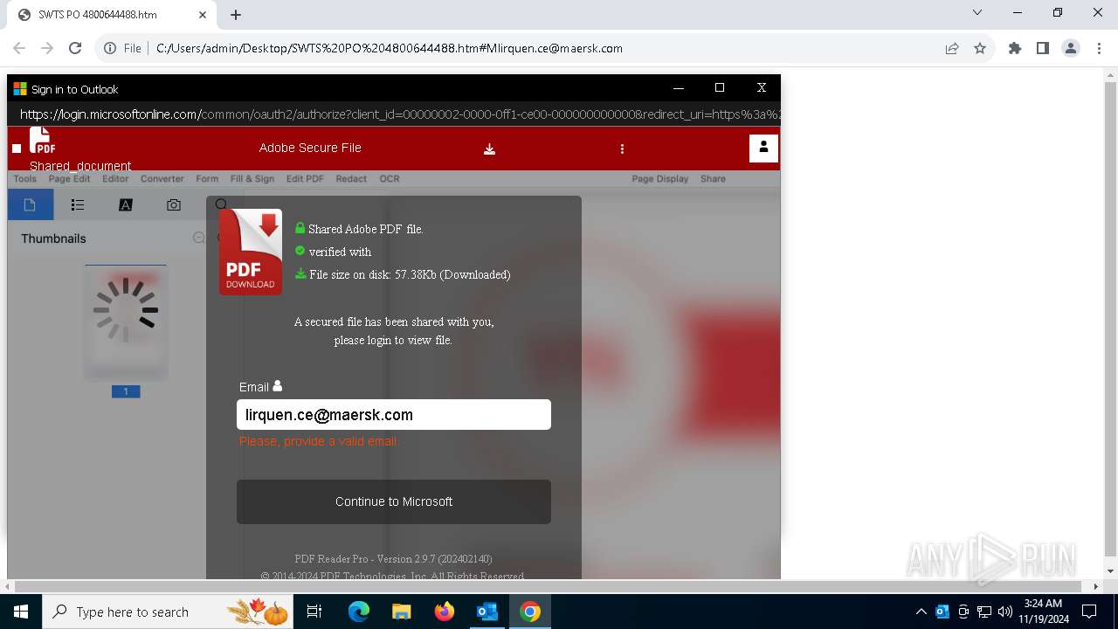Click the download icon in Adobe header
Viewport: 1118px width, 629px height.
click(x=489, y=149)
